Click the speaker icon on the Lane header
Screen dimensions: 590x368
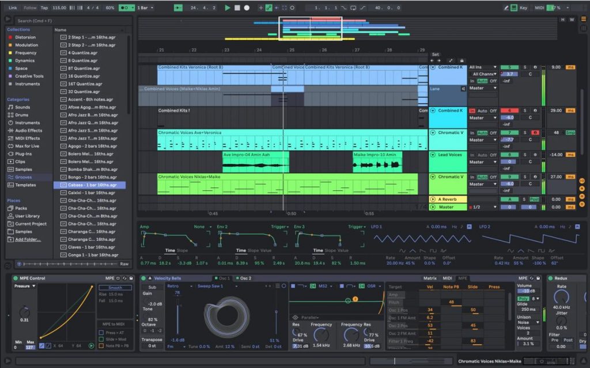pos(463,89)
